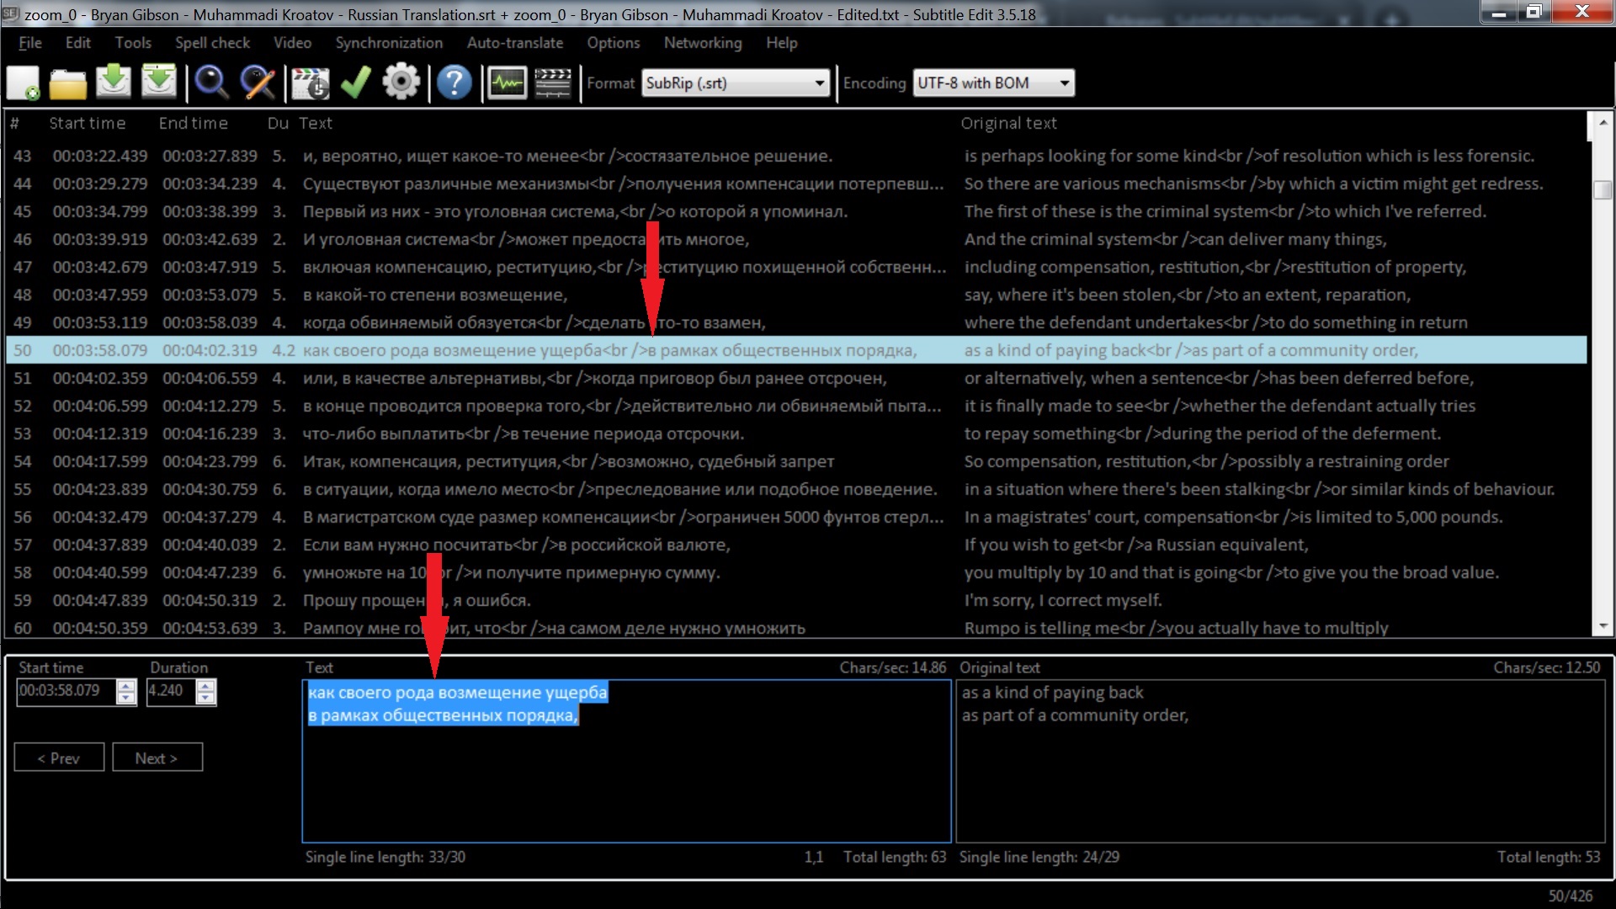Click the Duration field showing 4.240
1616x909 pixels.
coord(171,691)
